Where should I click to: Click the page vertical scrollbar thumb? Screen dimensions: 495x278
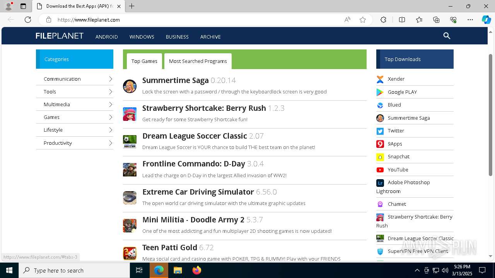[x=491, y=115]
